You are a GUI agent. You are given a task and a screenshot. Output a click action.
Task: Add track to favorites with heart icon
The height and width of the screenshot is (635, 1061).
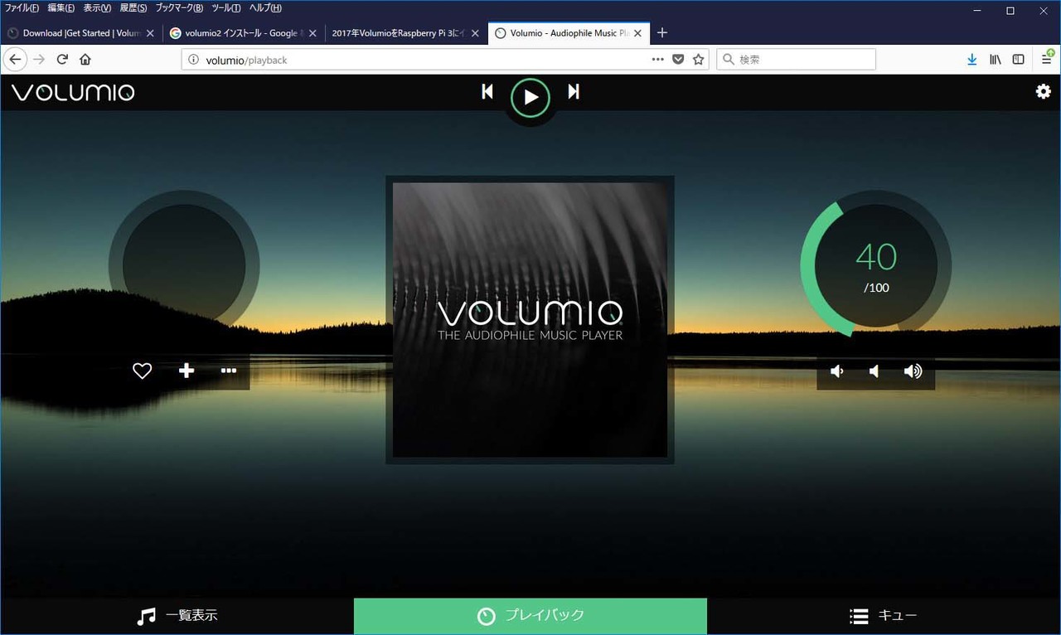[143, 371]
